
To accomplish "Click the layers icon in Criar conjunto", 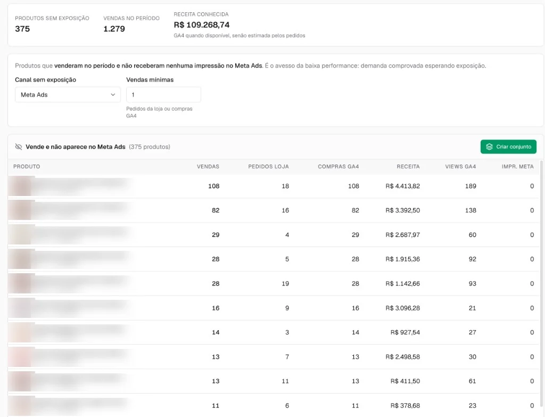I will coord(489,147).
